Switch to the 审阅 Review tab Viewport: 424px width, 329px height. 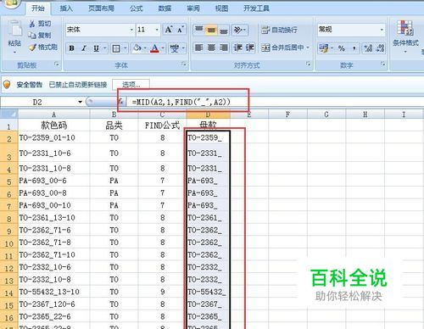(193, 8)
